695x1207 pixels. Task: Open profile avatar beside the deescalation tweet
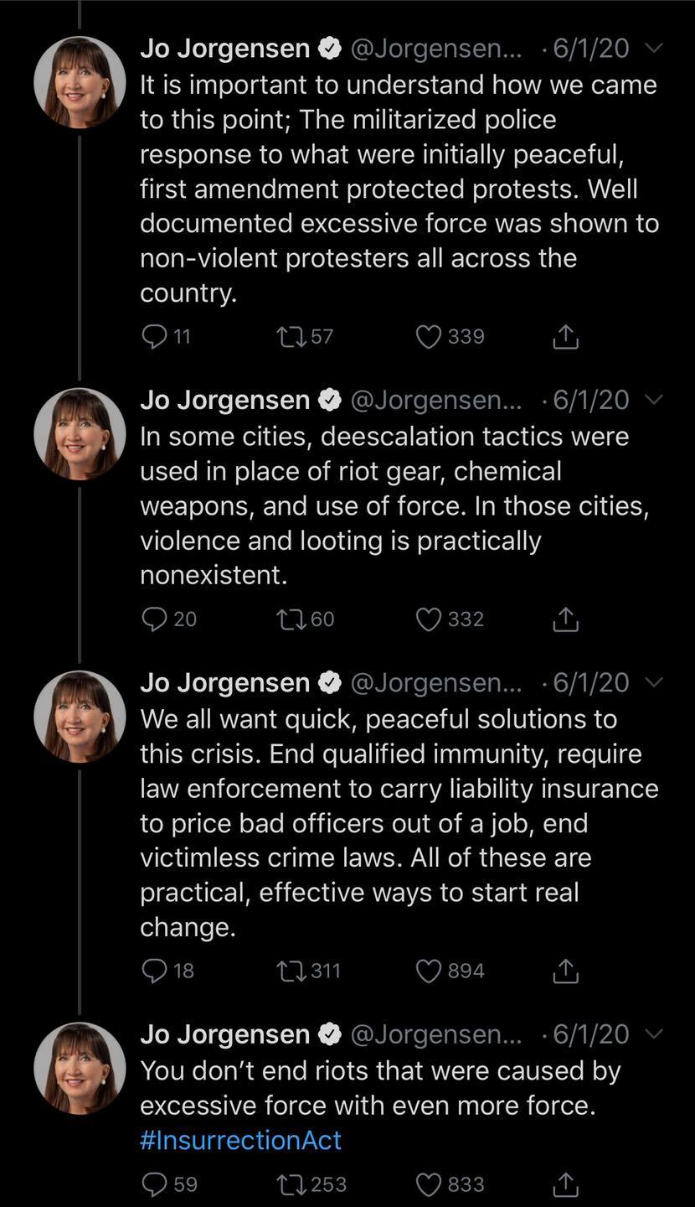(x=80, y=434)
